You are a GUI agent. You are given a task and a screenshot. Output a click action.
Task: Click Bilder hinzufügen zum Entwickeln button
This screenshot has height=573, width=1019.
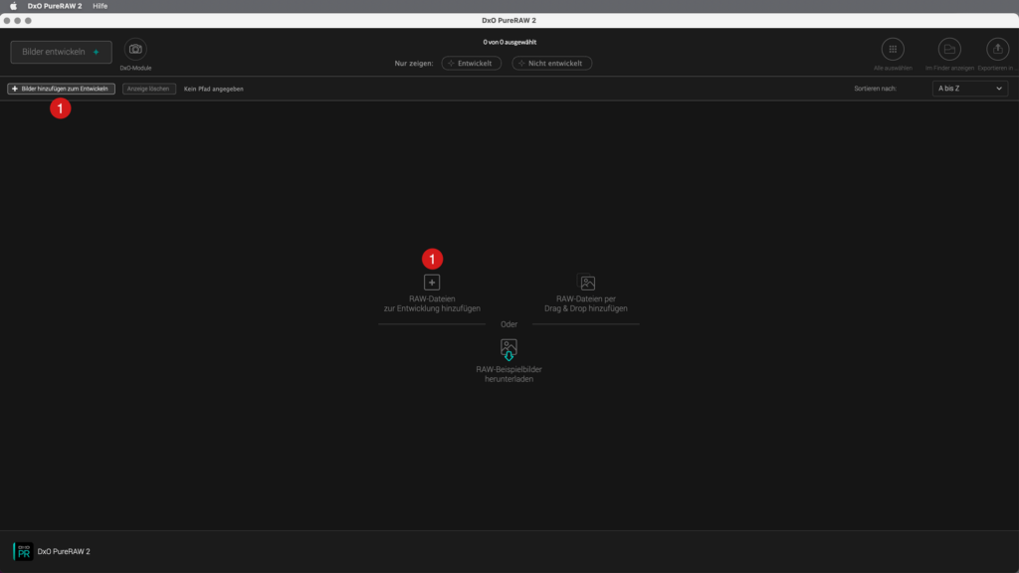pos(61,89)
